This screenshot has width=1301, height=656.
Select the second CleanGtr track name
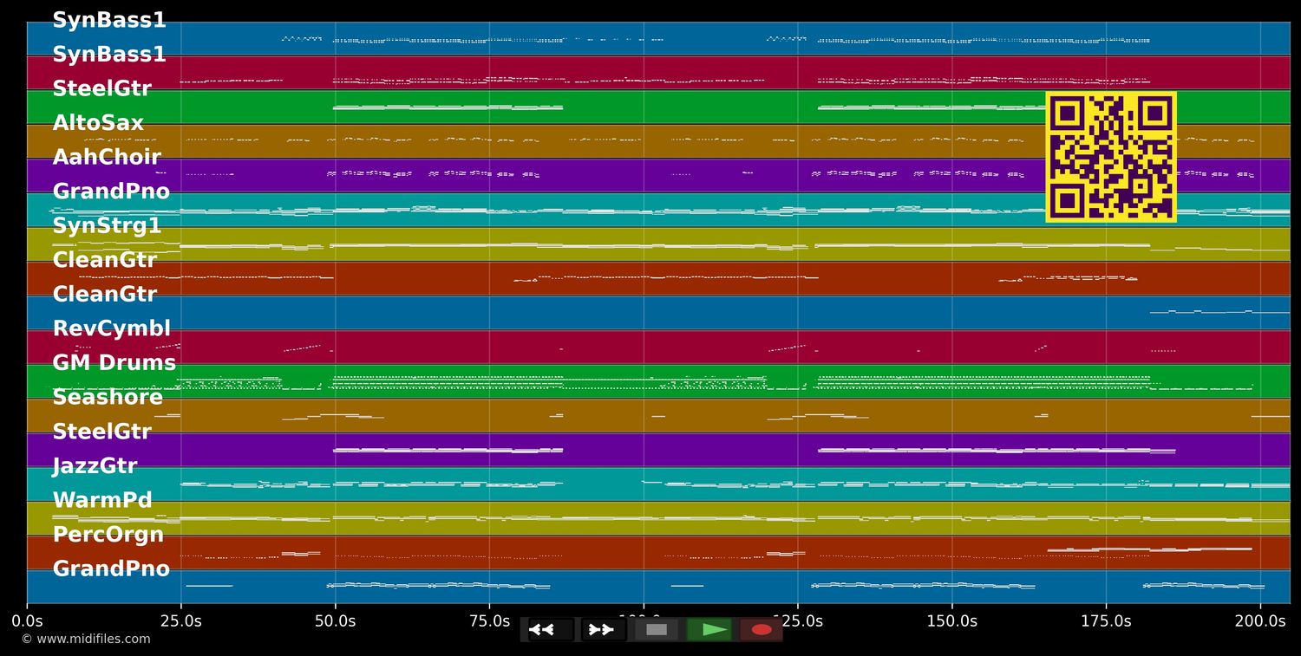105,294
